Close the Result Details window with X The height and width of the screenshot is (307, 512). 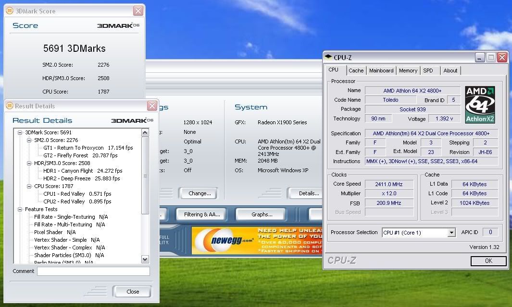tap(152, 106)
